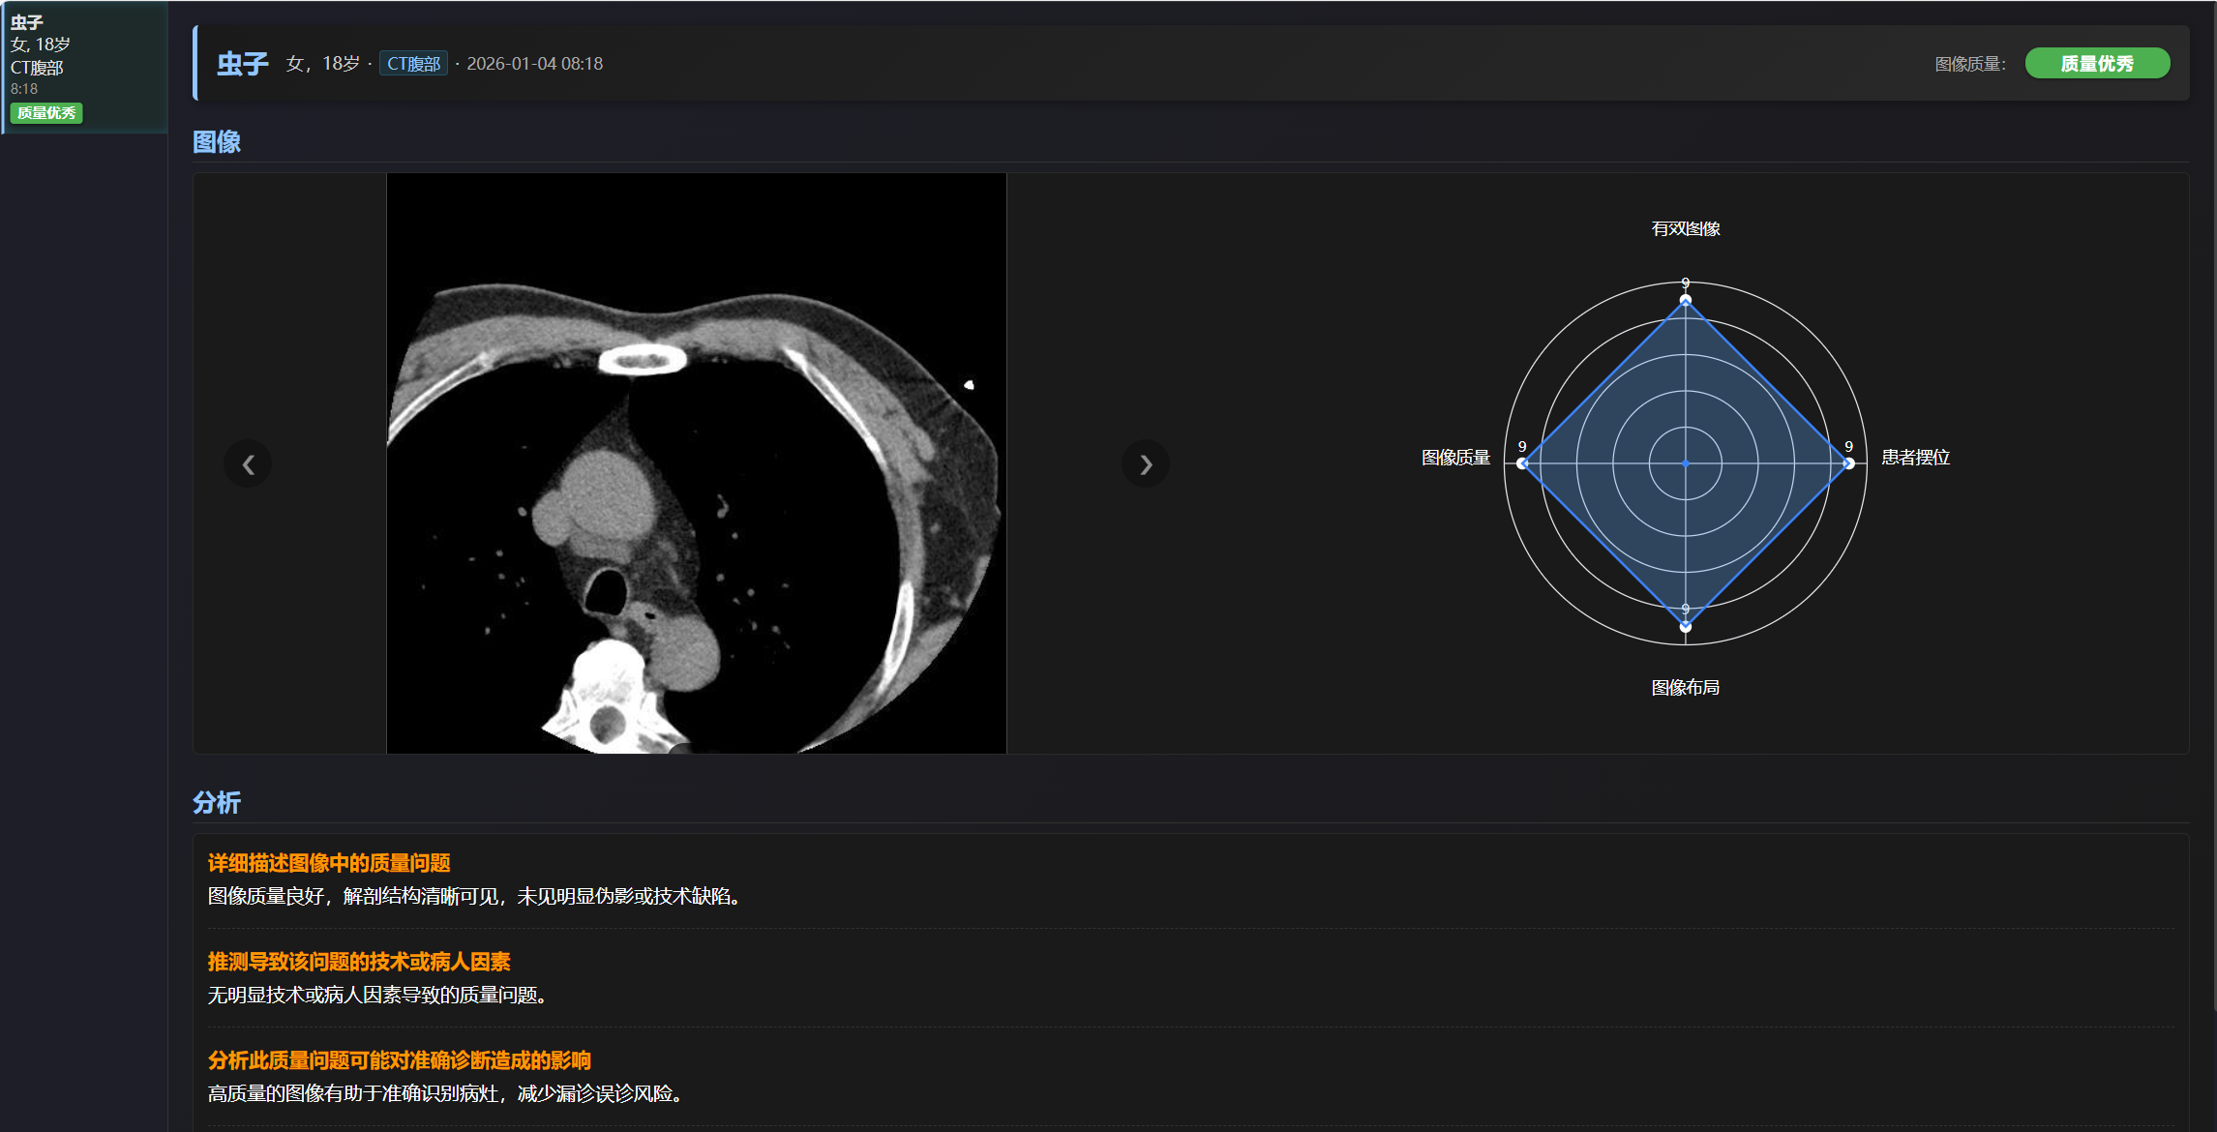Click the 图像 section heading
Screen dimensions: 2217x1132
(217, 142)
